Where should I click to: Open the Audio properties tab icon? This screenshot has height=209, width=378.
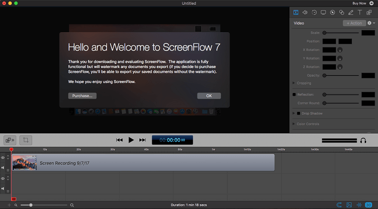coord(305,12)
